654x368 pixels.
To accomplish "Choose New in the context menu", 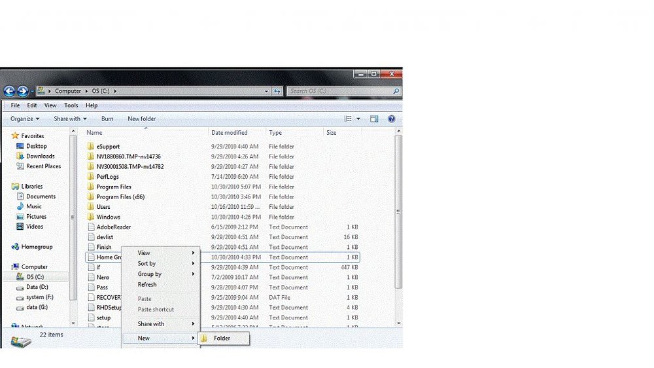I will [162, 339].
